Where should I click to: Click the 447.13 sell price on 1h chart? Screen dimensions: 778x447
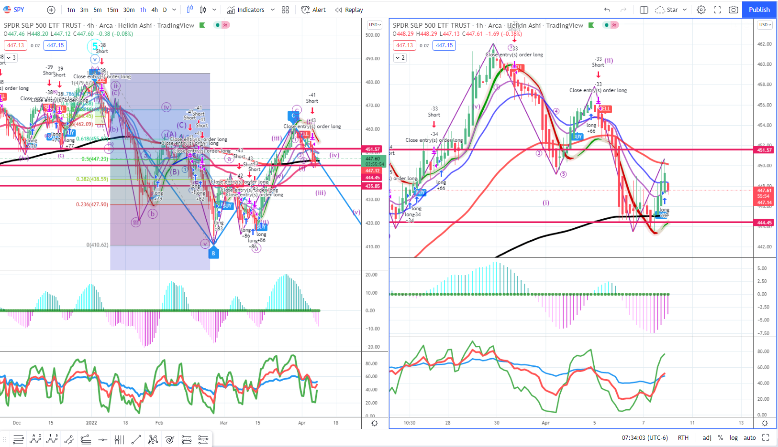coord(404,45)
